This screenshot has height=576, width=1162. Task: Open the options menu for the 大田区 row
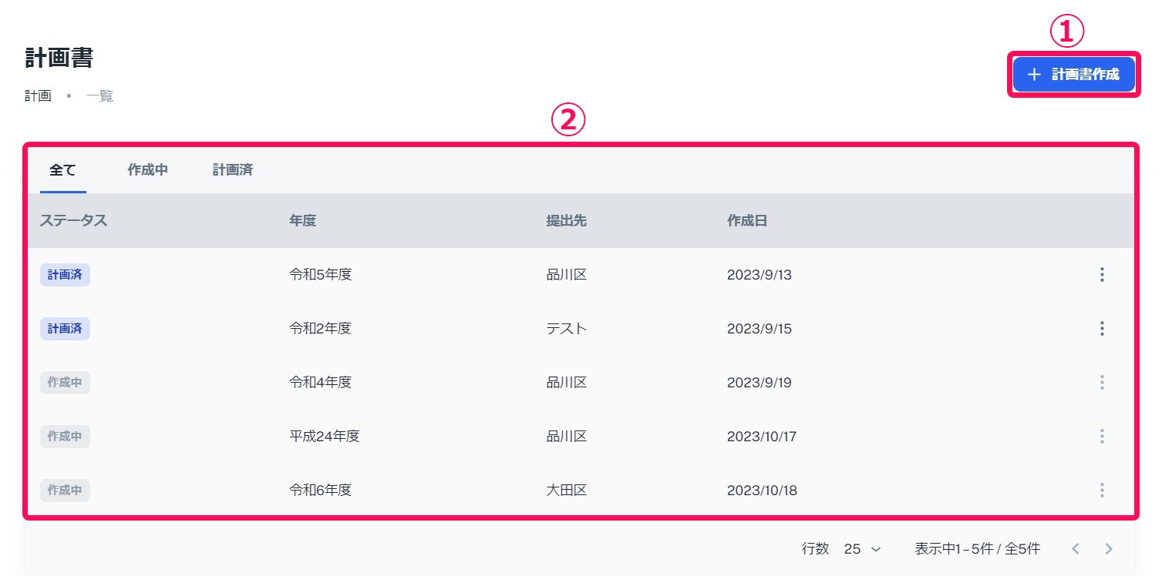point(1102,491)
